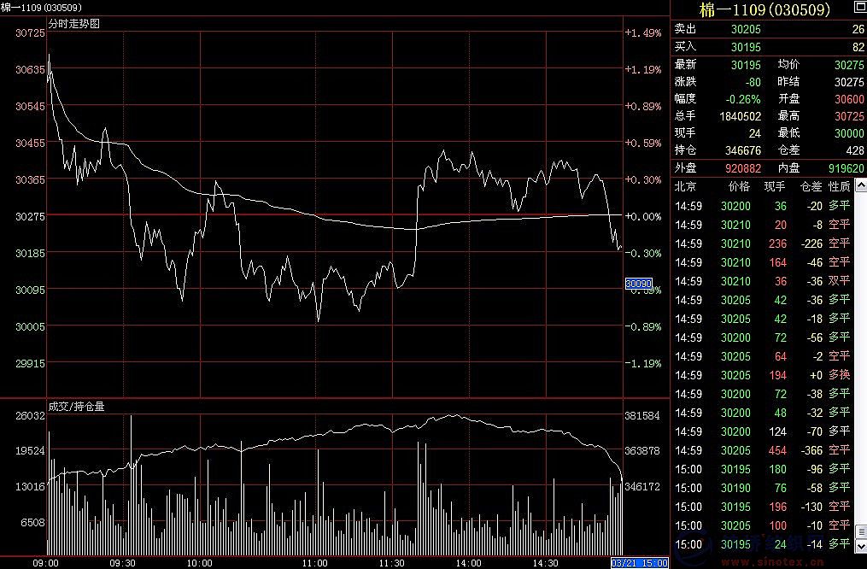Select the 分时走势图 chart label

[74, 24]
